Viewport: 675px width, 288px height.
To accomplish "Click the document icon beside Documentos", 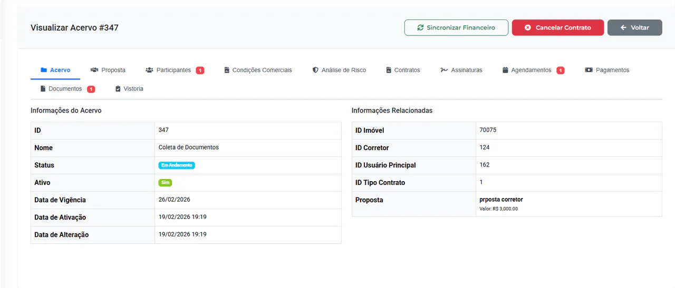I will pyautogui.click(x=43, y=89).
